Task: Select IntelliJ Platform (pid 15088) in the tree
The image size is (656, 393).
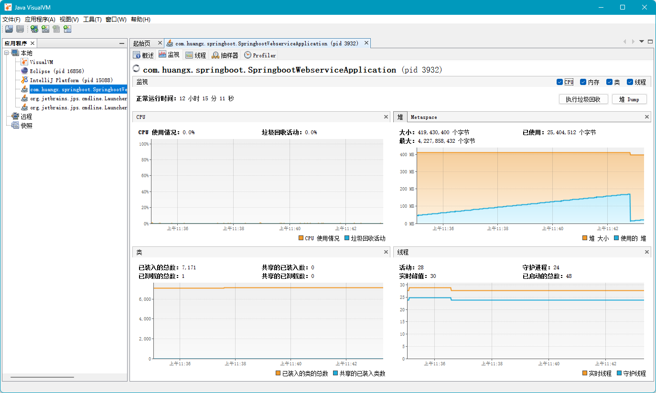Action: (71, 80)
